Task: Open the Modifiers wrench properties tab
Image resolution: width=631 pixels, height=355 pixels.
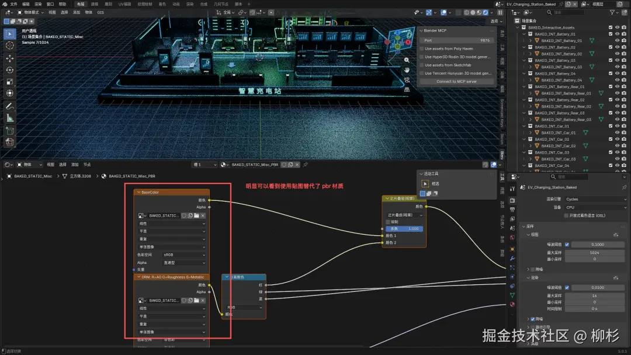Action: pyautogui.click(x=512, y=259)
